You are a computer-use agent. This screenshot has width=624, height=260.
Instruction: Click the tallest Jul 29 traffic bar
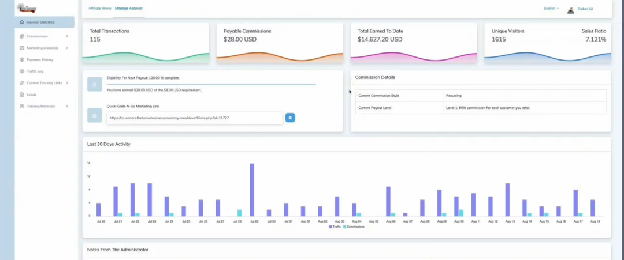252,189
